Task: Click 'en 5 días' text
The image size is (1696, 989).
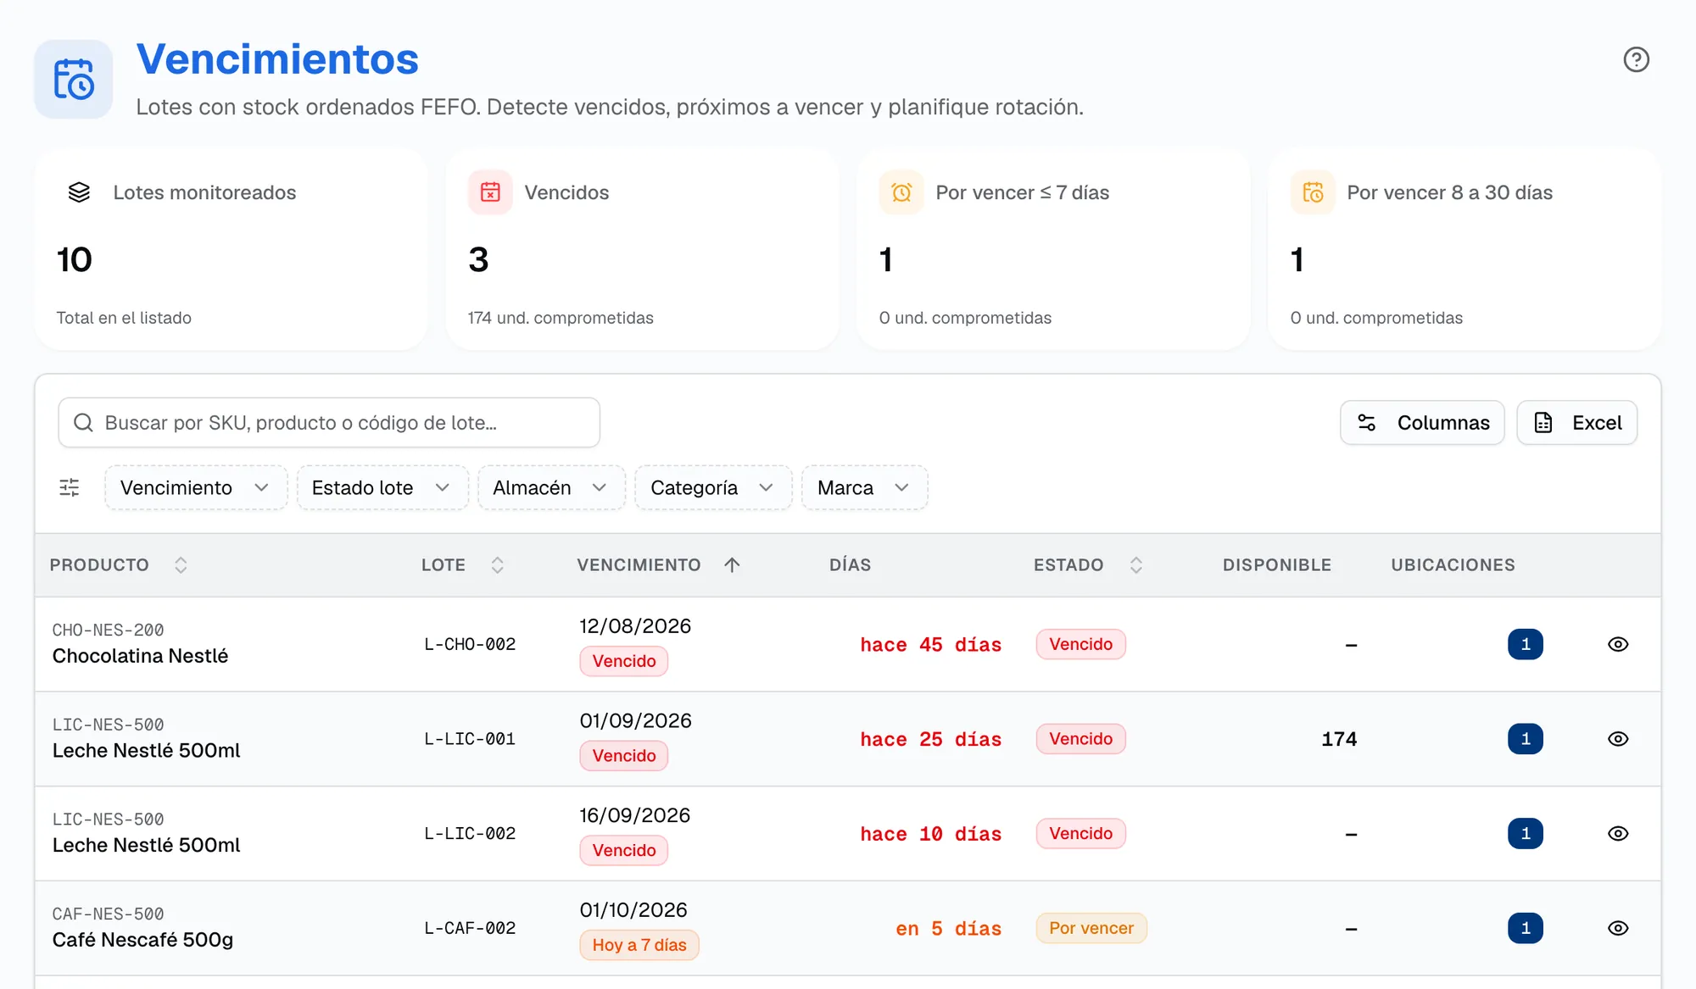Action: pos(949,929)
